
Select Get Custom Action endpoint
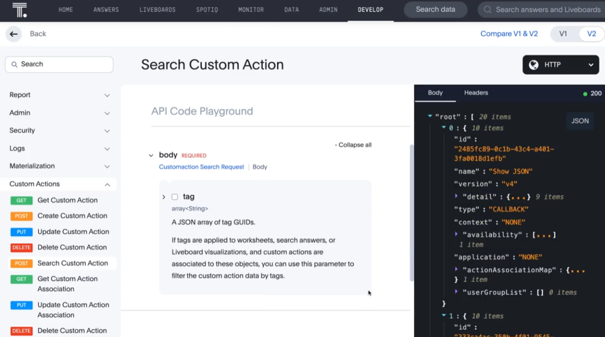(x=68, y=200)
